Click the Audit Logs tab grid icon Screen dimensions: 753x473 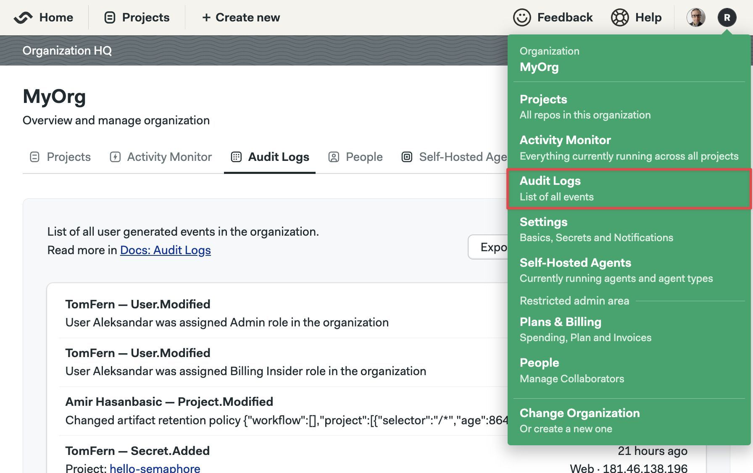(x=236, y=157)
